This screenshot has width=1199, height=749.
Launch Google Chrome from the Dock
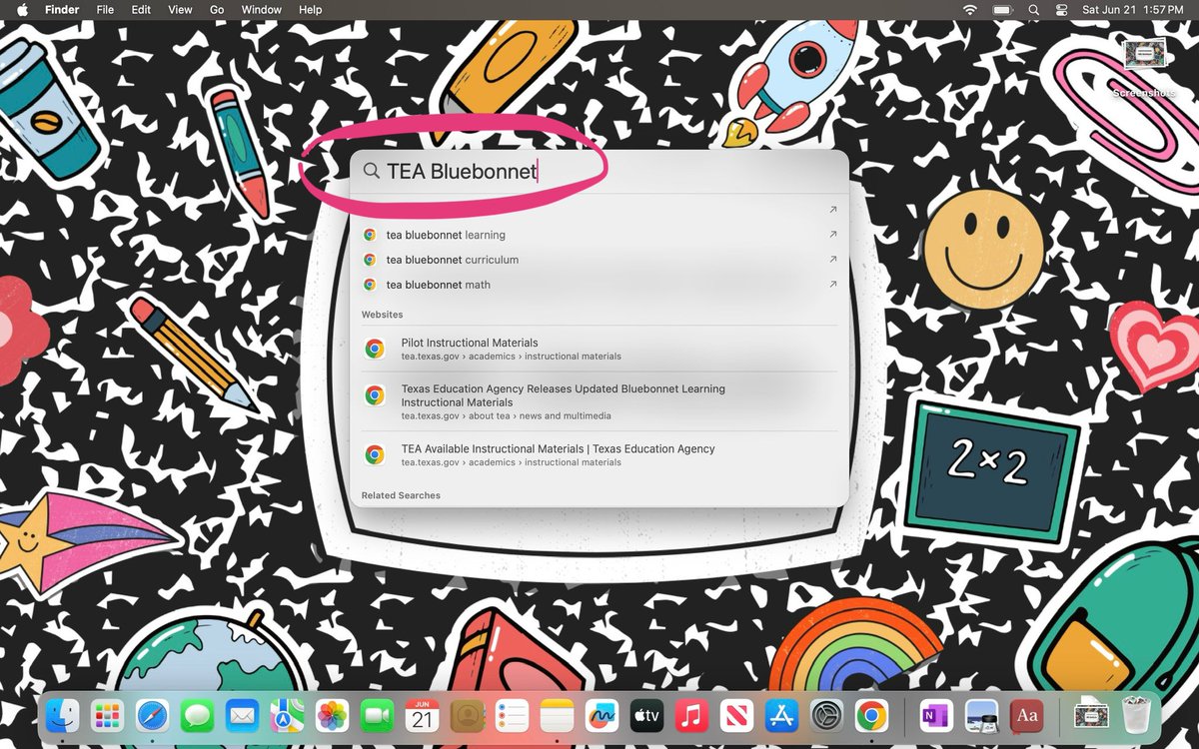pyautogui.click(x=871, y=715)
